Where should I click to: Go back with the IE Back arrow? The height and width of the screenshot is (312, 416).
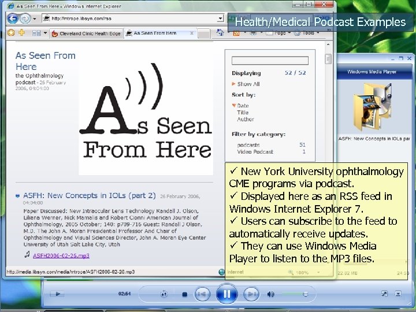coord(13,18)
